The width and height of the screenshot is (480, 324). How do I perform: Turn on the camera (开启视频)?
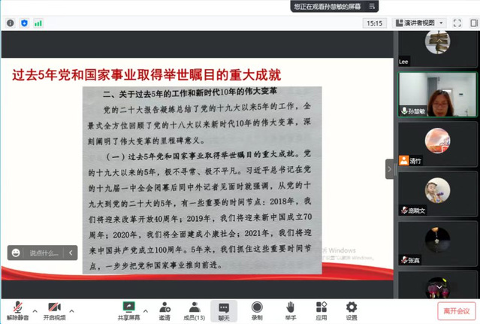coord(53,310)
